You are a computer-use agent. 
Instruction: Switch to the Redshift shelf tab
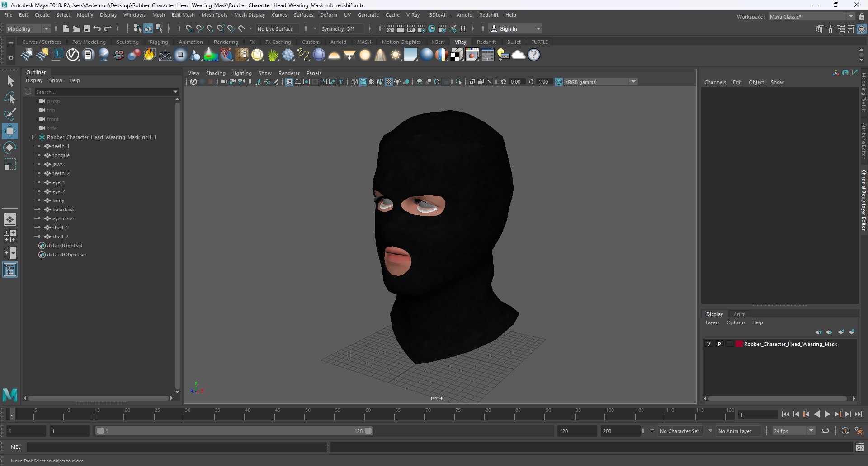point(486,42)
